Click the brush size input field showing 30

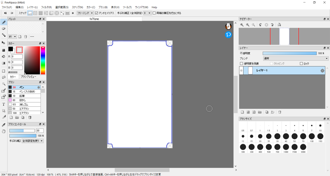(x=40, y=131)
